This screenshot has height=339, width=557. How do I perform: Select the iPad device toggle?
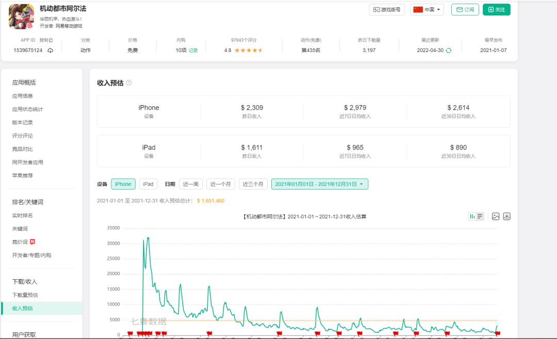(148, 184)
